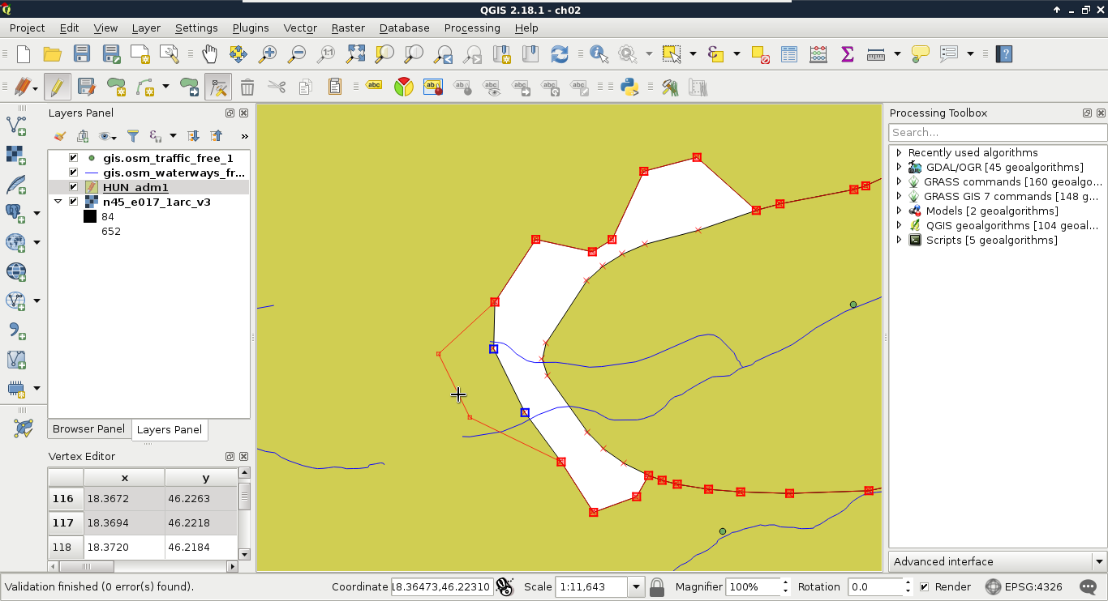The width and height of the screenshot is (1108, 601).
Task: Open the Vector menu
Action: tap(299, 28)
